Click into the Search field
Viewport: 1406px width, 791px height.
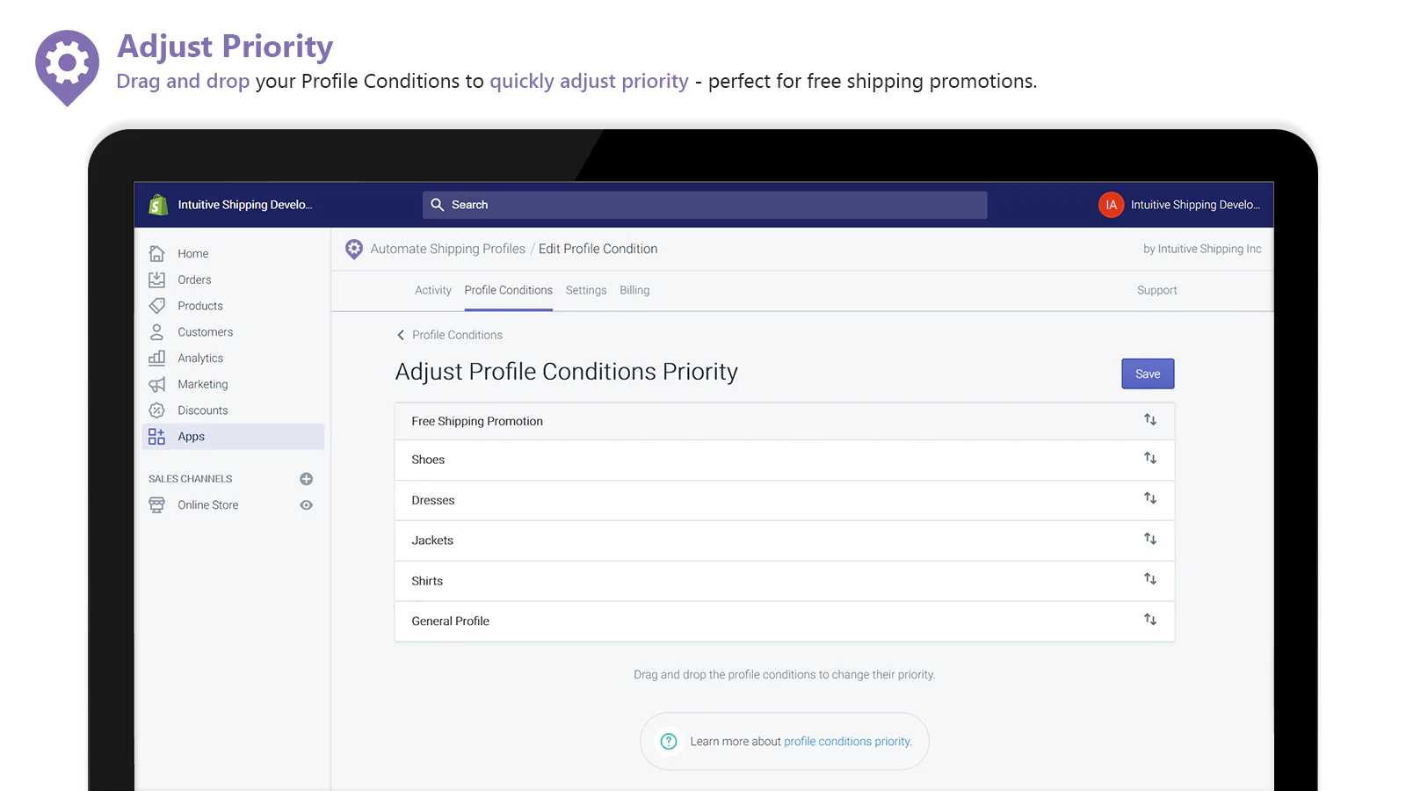[703, 205]
